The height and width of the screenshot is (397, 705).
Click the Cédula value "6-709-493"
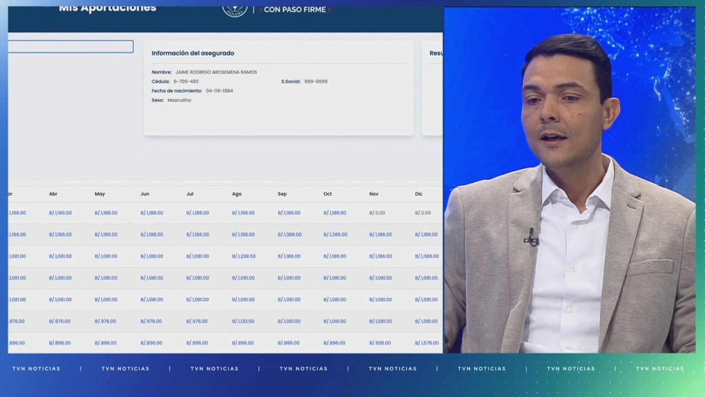tap(186, 82)
